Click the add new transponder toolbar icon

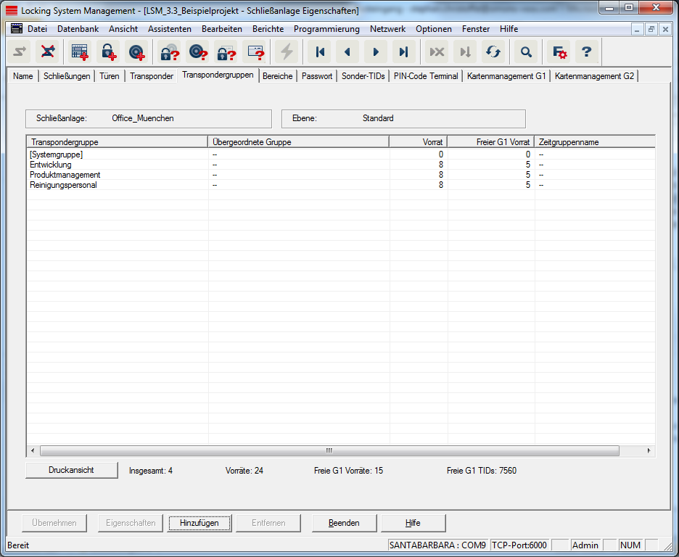tap(136, 52)
